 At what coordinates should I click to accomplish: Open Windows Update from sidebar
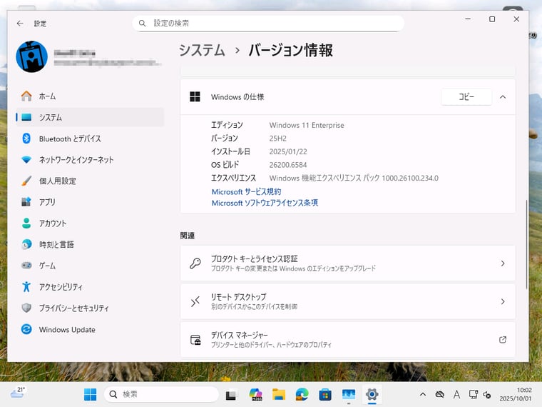(66, 330)
